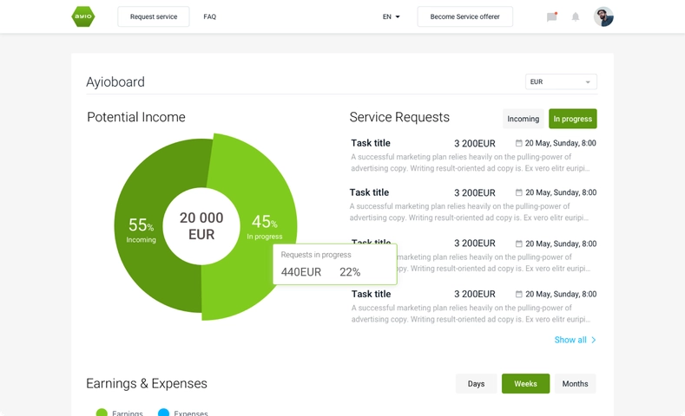Select the Days time range
The image size is (685, 416).
coord(476,384)
